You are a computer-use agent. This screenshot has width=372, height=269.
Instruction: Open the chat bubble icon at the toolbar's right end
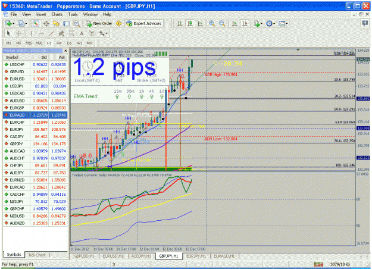coord(365,23)
